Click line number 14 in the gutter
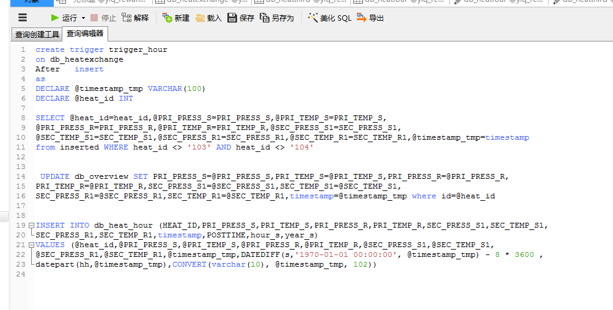Image resolution: width=613 pixels, height=310 pixels. click(21, 176)
